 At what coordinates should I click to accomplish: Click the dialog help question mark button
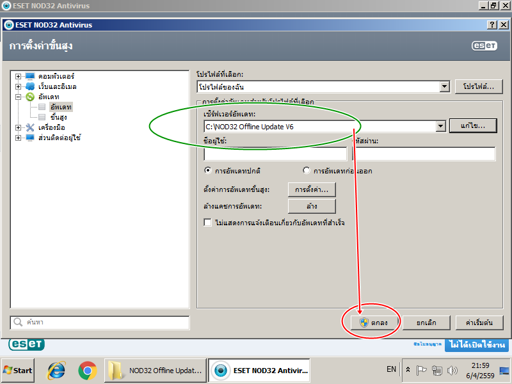point(492,25)
